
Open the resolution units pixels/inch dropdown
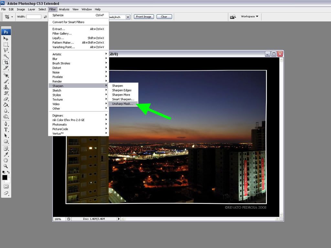[128, 17]
